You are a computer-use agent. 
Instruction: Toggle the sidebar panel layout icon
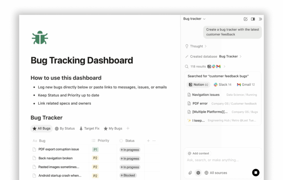[x=253, y=19]
